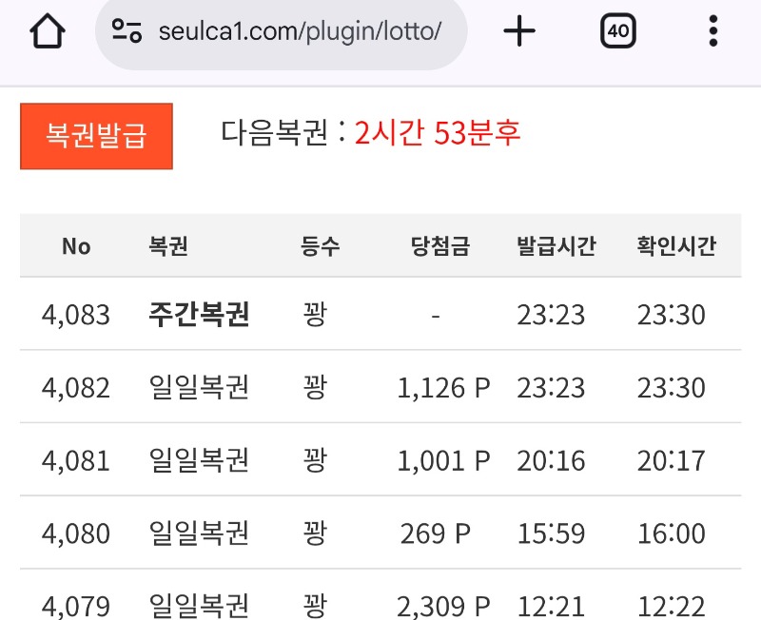This screenshot has height=620, width=761.
Task: Select the 복권 column header
Action: (x=168, y=246)
